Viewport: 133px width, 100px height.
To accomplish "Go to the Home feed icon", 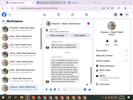I will pyautogui.click(x=44, y=14).
